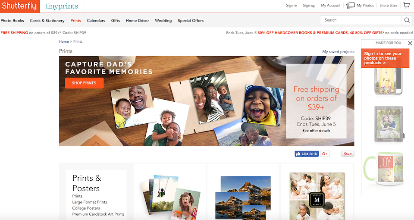Close the Made For You panel
Viewport: 414px width, 220px height.
tap(410, 43)
